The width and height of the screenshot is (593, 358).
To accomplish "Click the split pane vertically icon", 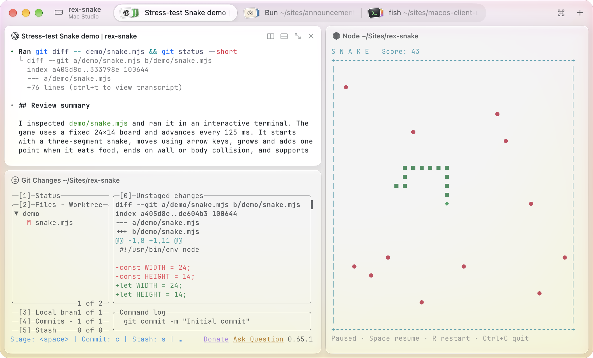I will pyautogui.click(x=270, y=36).
